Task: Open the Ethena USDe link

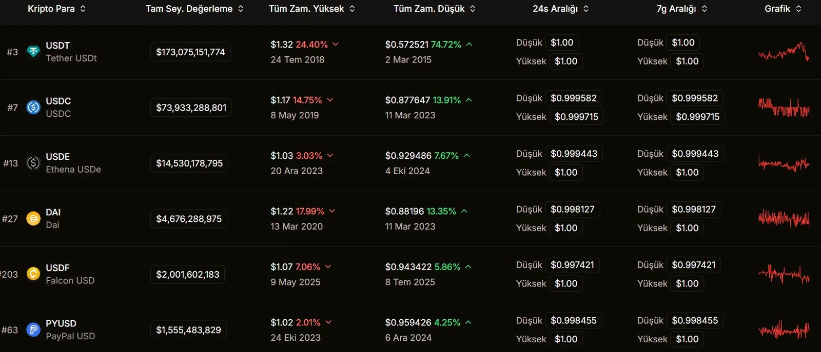Action: pos(73,170)
